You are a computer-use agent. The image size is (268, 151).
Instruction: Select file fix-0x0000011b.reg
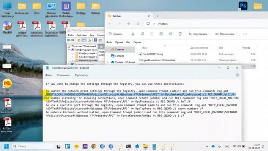pos(153,54)
